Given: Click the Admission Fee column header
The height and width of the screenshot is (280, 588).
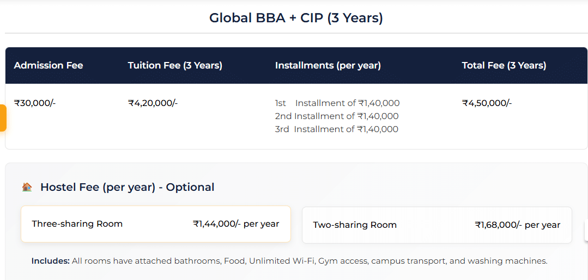Looking at the screenshot, I should coord(49,65).
